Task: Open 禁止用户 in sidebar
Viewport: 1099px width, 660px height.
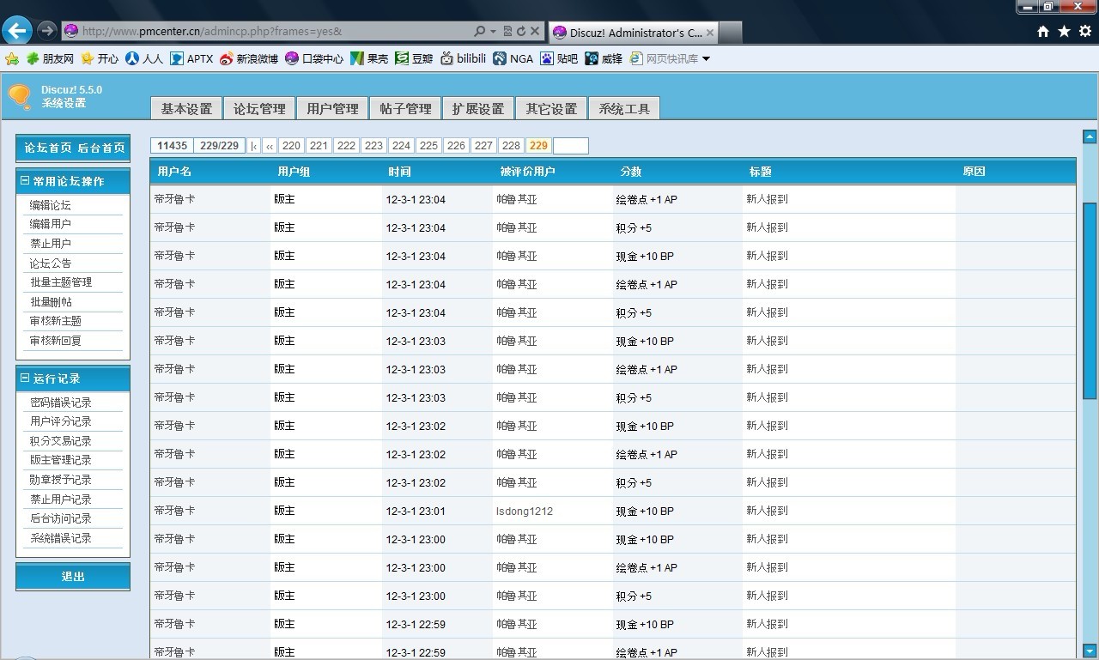Action: [x=50, y=244]
